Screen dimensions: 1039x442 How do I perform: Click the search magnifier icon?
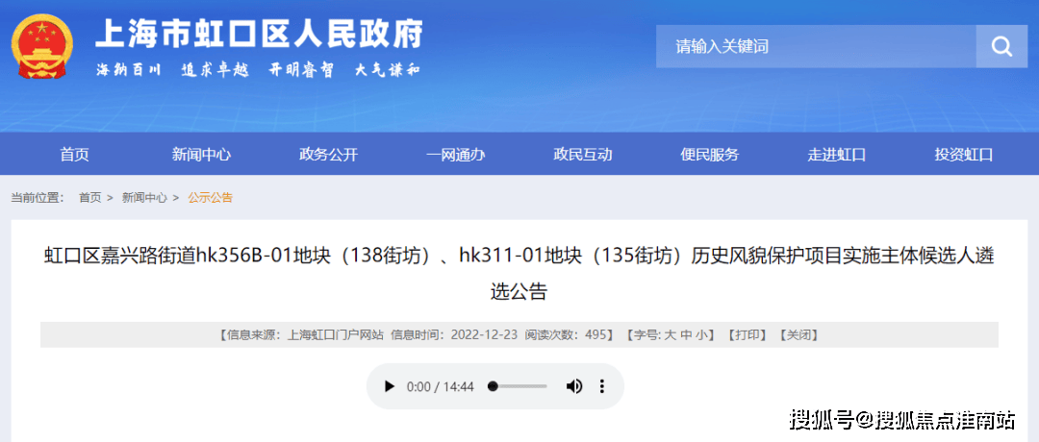pos(1001,46)
